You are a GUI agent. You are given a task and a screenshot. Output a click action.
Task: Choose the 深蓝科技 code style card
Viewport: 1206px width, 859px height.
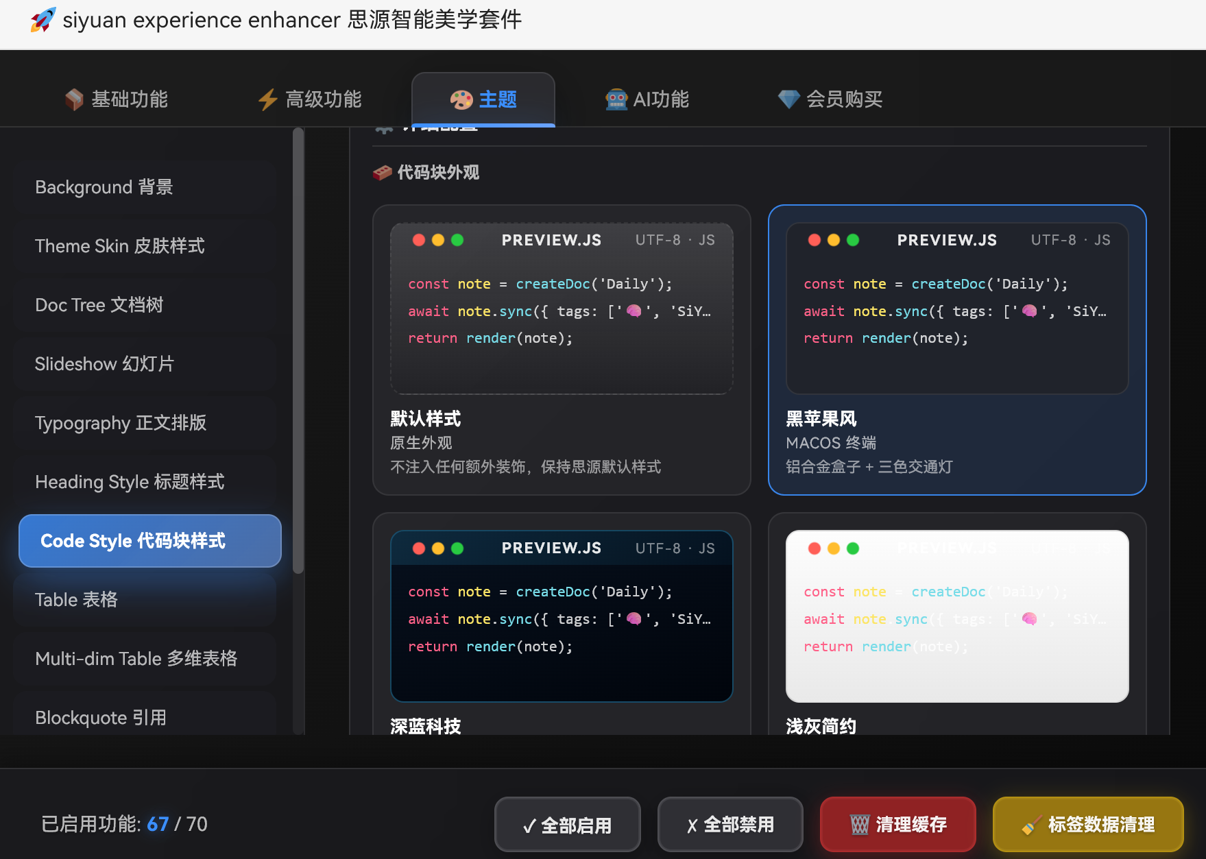pos(561,617)
